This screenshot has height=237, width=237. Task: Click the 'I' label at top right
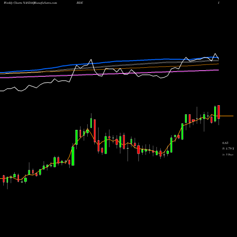219,3
